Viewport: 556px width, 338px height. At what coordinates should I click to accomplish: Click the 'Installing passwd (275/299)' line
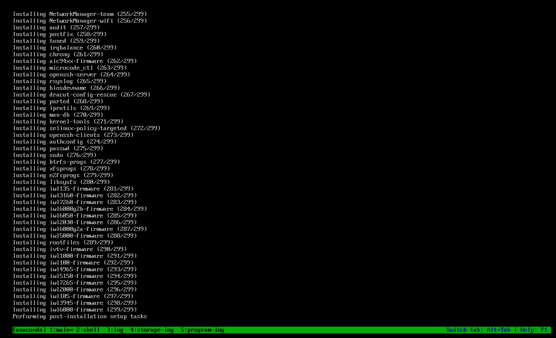point(58,149)
